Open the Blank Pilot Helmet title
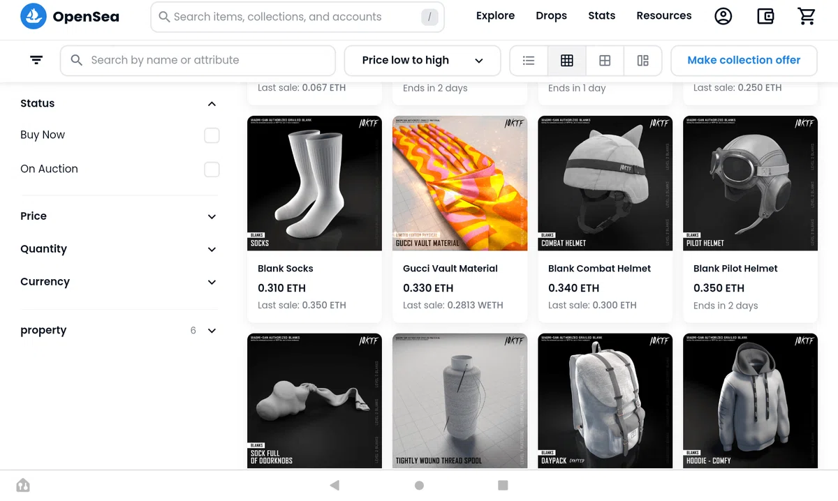Screen dimensions: 838x501 pyautogui.click(x=735, y=269)
